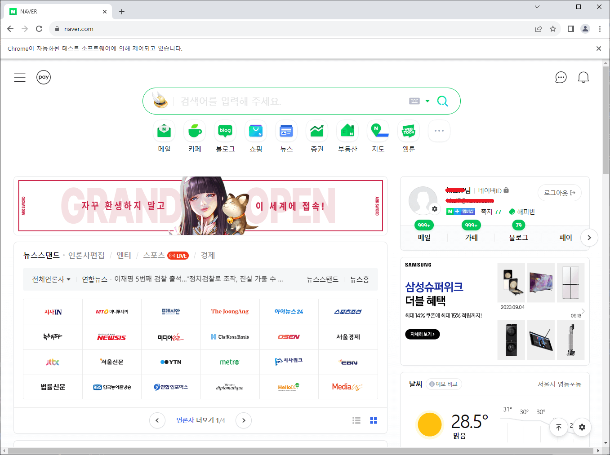Open the The JoongAng press logo

(x=230, y=312)
